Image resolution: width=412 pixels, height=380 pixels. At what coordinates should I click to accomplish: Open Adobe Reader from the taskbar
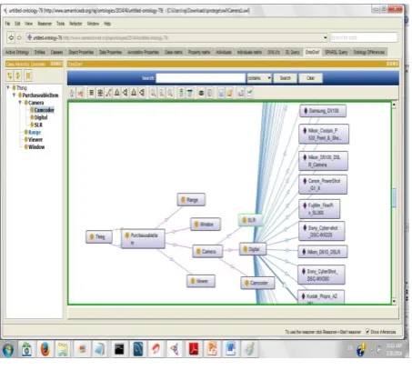(194, 349)
